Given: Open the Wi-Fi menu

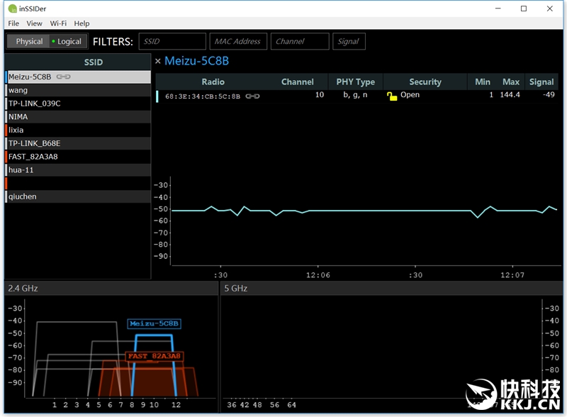Looking at the screenshot, I should click(58, 23).
